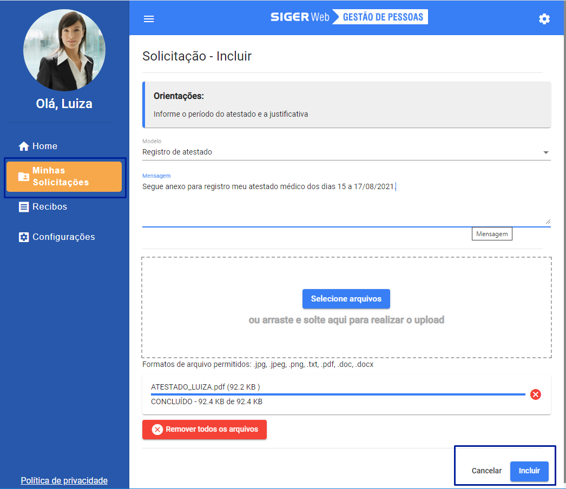
Task: Open the hamburger menu icon
Action: tap(149, 19)
